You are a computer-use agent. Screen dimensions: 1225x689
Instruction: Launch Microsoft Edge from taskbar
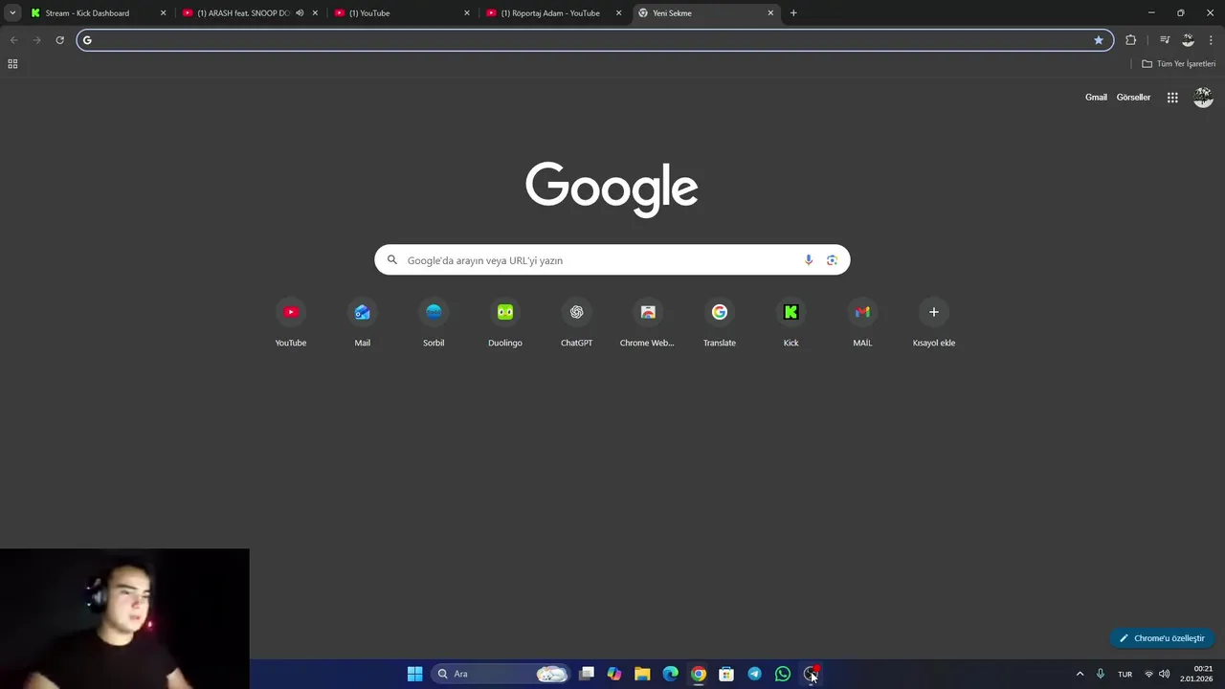click(x=671, y=674)
